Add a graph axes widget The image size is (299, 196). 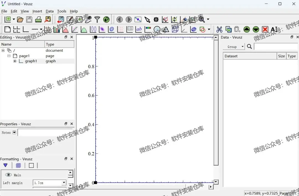(x=25, y=29)
